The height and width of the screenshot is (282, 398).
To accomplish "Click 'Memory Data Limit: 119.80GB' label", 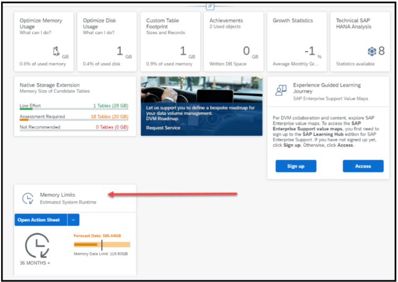I will [x=101, y=253].
